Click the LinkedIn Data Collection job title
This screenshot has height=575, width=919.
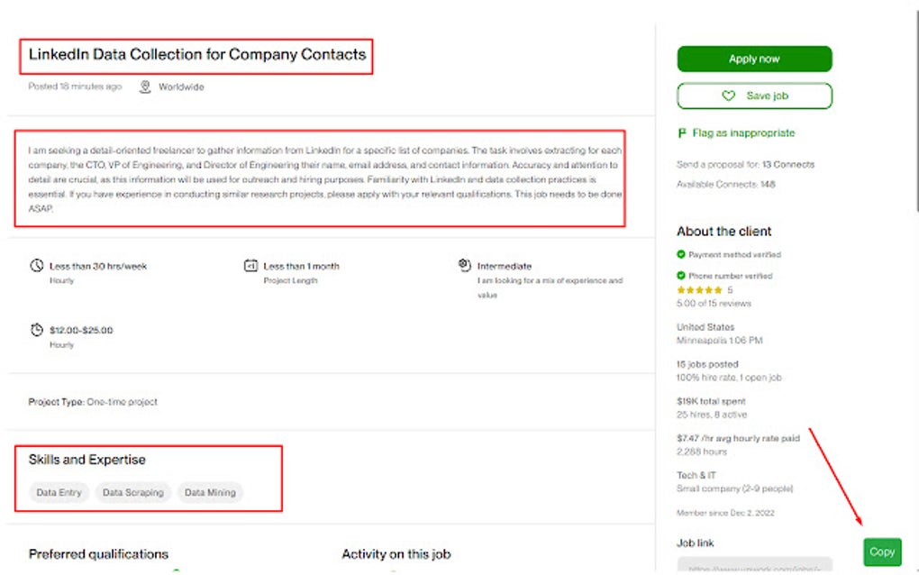(x=197, y=55)
